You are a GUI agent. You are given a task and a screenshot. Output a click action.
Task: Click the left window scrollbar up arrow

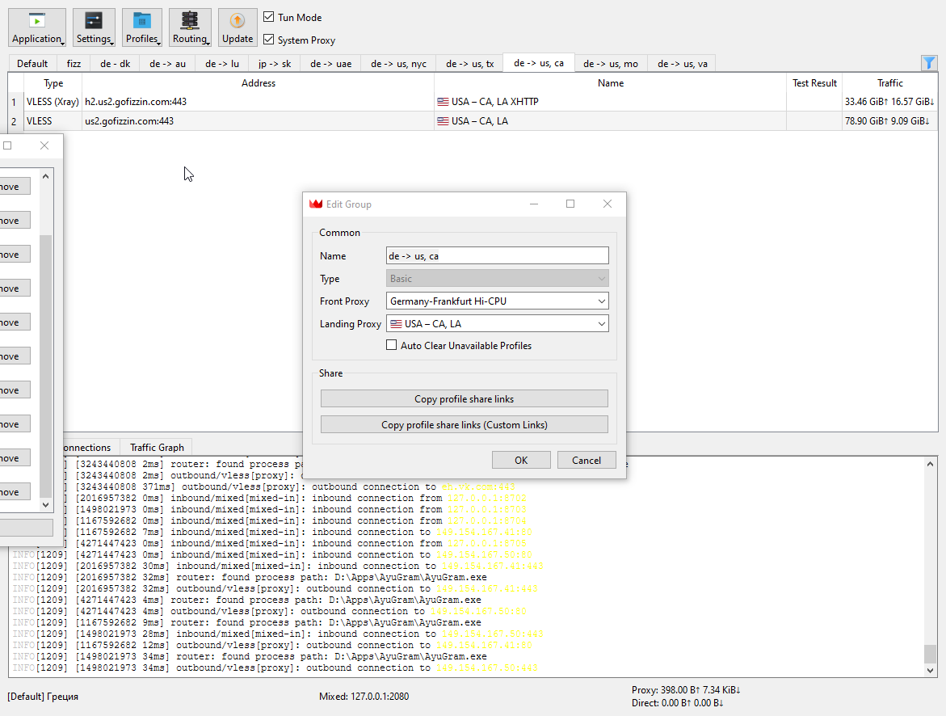[x=46, y=176]
